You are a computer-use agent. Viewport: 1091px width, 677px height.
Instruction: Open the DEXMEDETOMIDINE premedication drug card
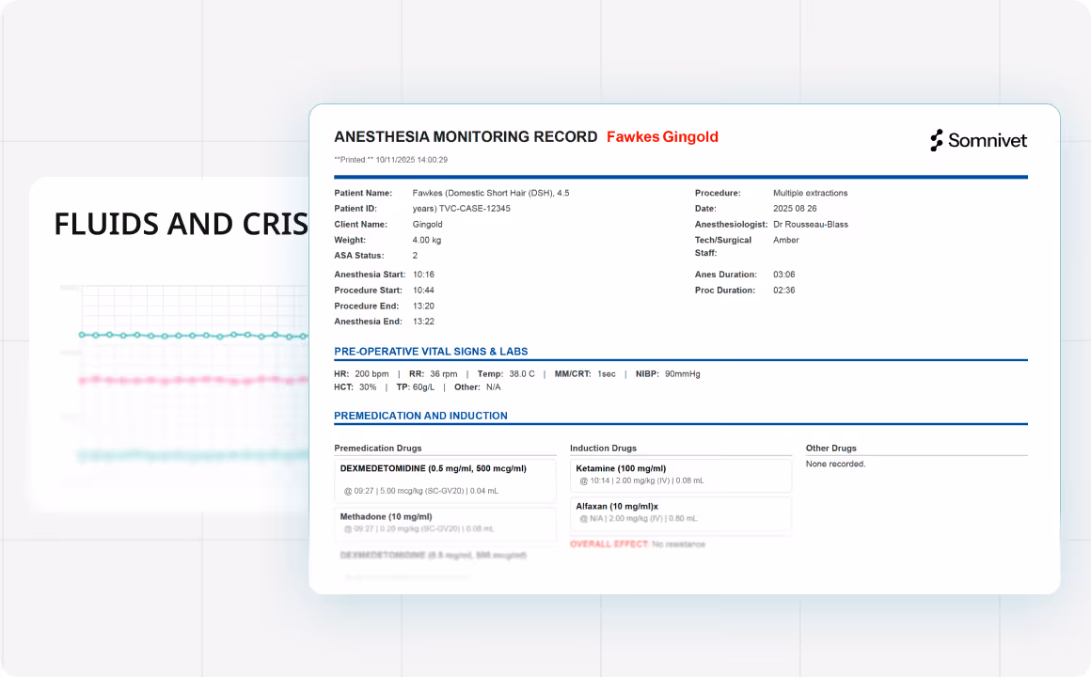[444, 479]
